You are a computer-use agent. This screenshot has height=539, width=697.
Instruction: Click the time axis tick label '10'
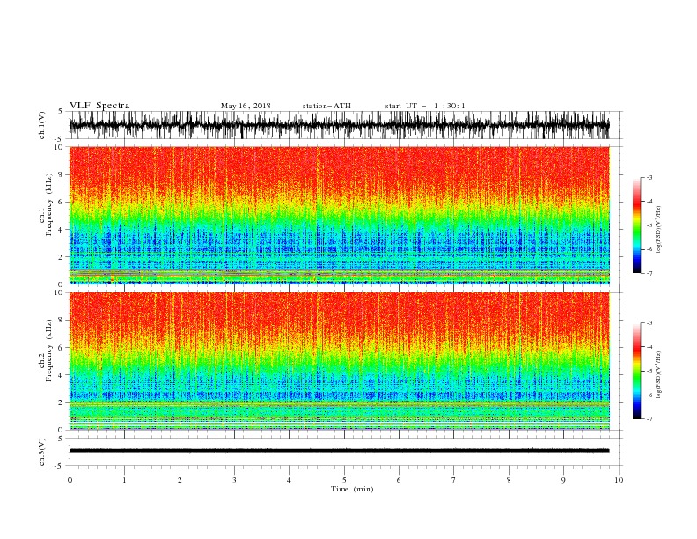point(619,480)
